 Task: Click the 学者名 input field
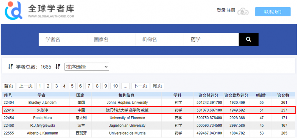(x=63, y=40)
